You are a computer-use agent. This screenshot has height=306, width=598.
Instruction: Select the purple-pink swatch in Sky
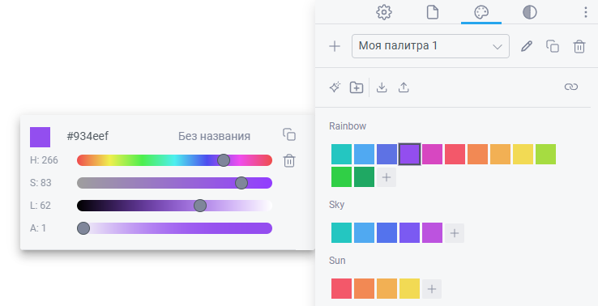[432, 233]
